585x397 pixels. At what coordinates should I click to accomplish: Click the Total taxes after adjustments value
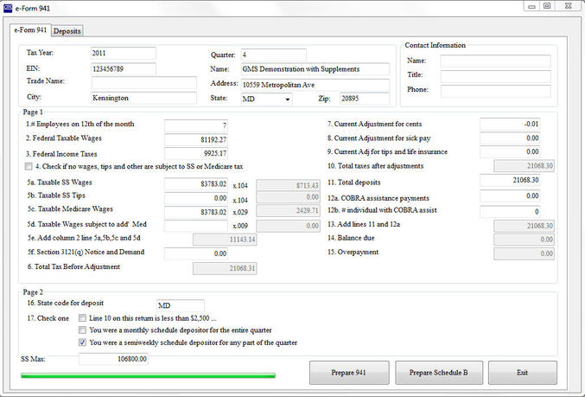pos(525,166)
